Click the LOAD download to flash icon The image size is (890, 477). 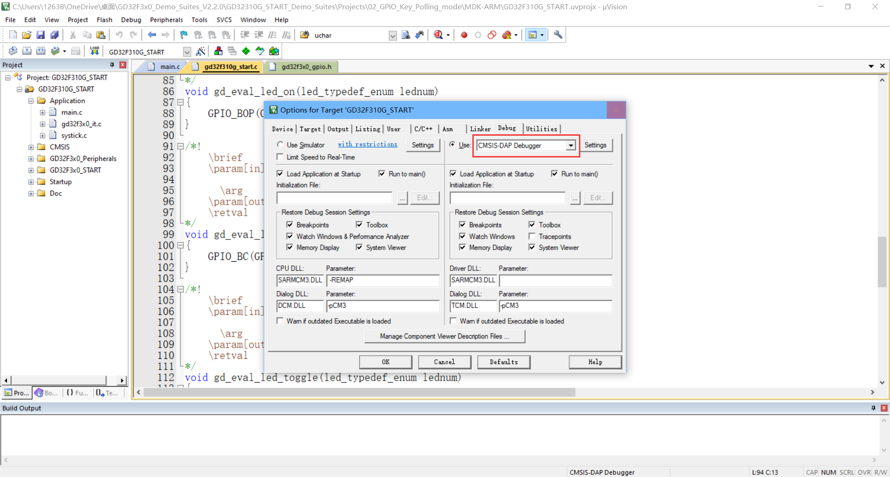click(95, 51)
